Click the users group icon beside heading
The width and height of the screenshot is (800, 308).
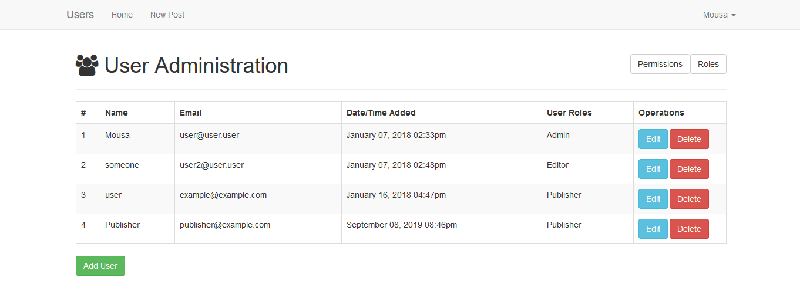[87, 65]
